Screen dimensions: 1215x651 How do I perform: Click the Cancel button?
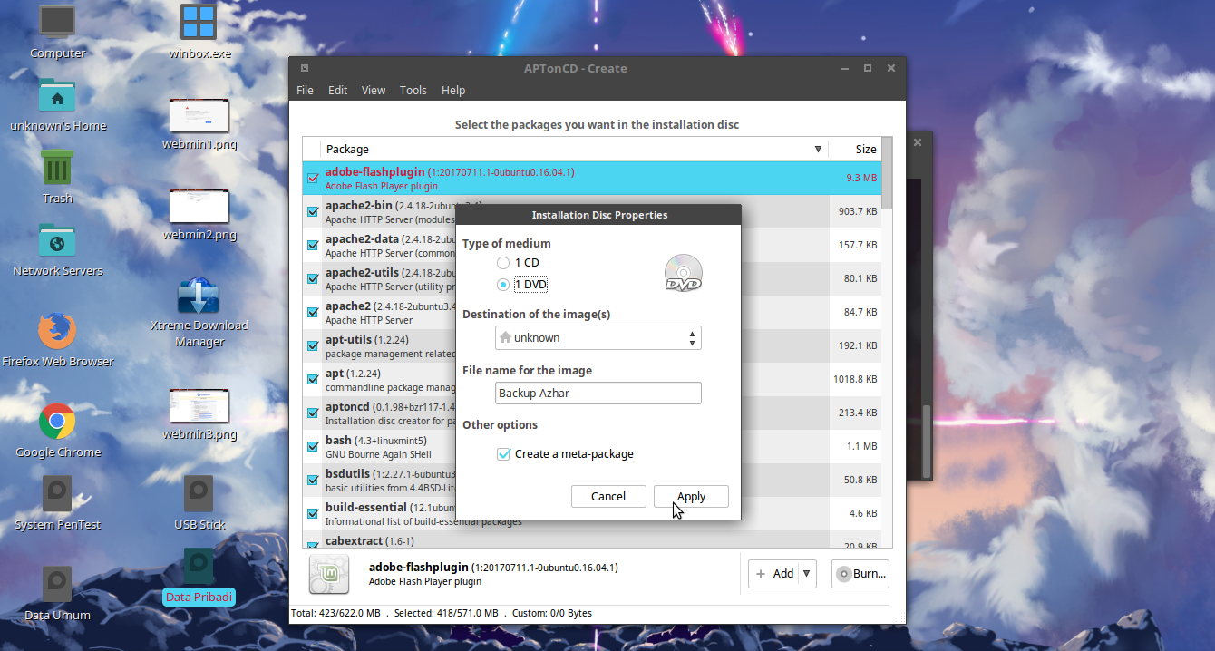tap(608, 496)
